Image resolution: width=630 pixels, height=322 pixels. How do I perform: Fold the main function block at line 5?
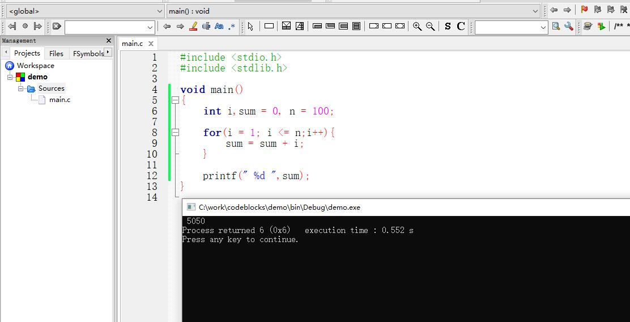(175, 100)
